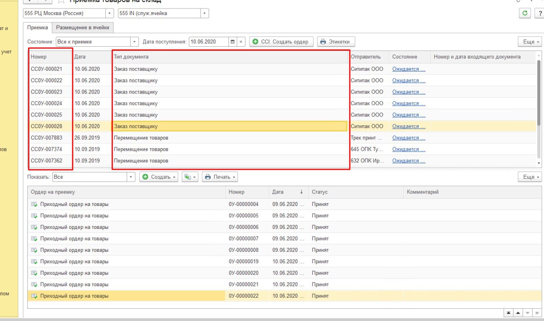Screen dimensions: 544x321
Task: Click the Тип документа column header
Action: pos(230,56)
